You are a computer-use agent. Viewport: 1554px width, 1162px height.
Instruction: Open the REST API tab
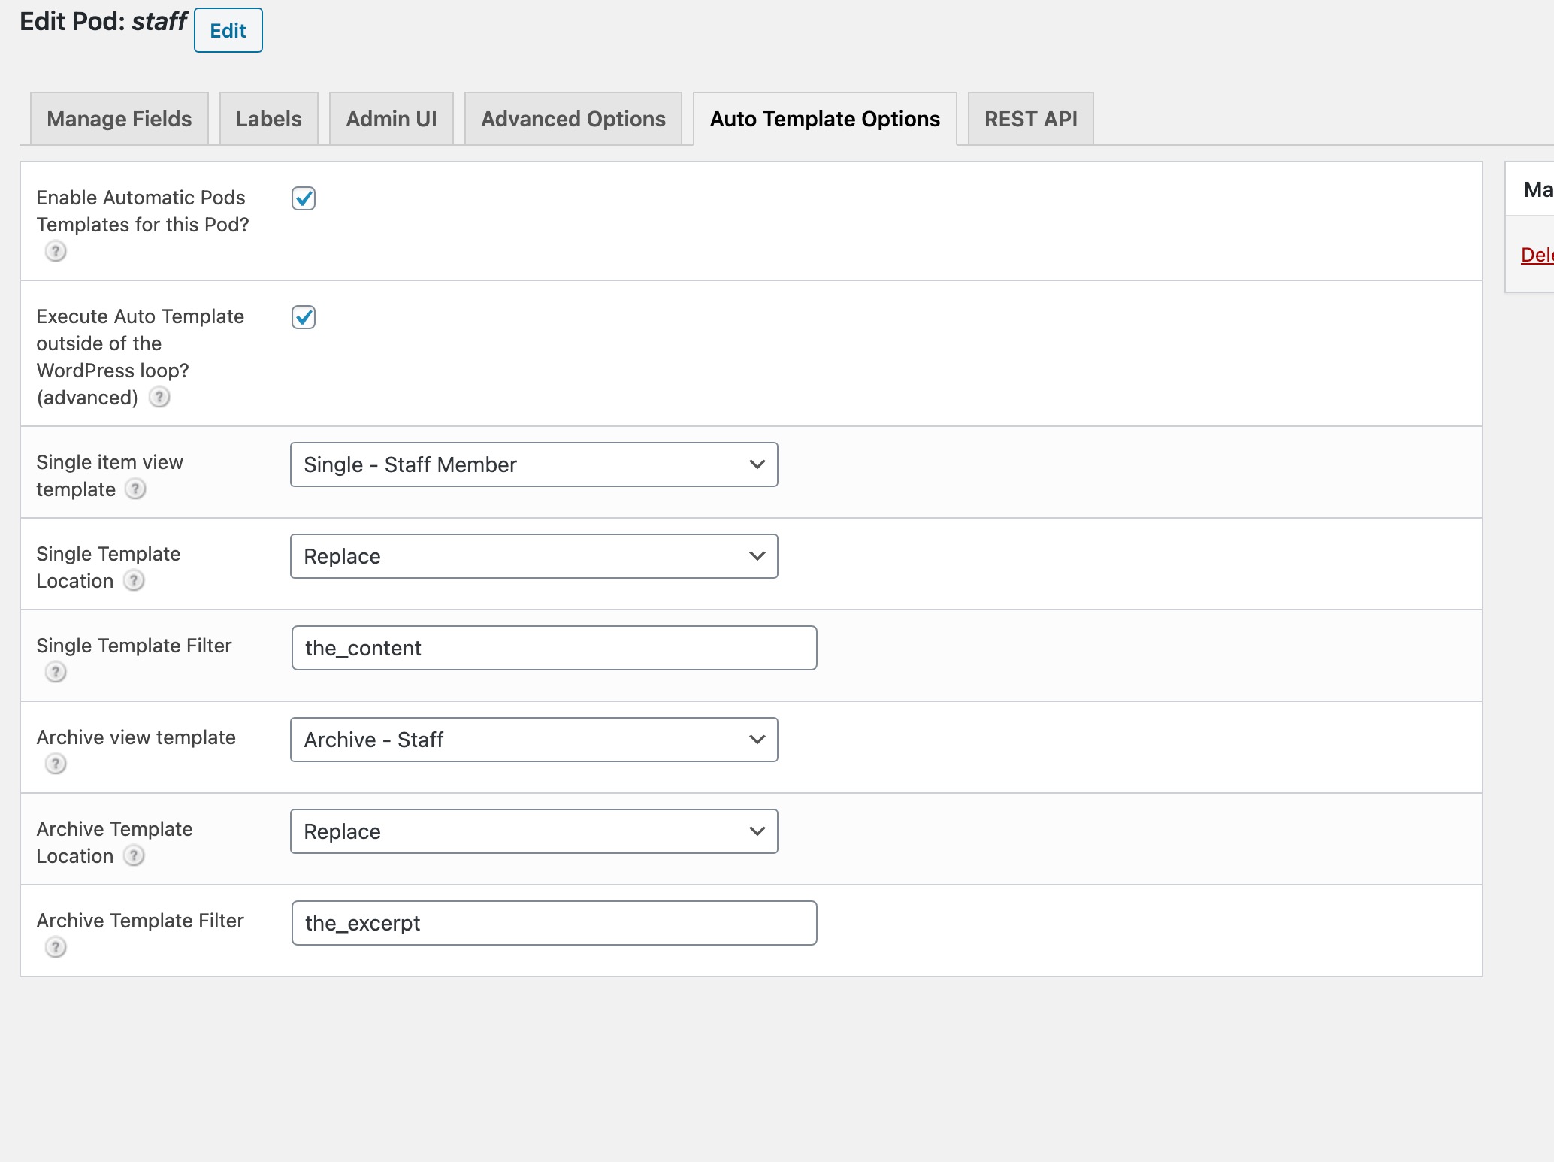tap(1029, 118)
